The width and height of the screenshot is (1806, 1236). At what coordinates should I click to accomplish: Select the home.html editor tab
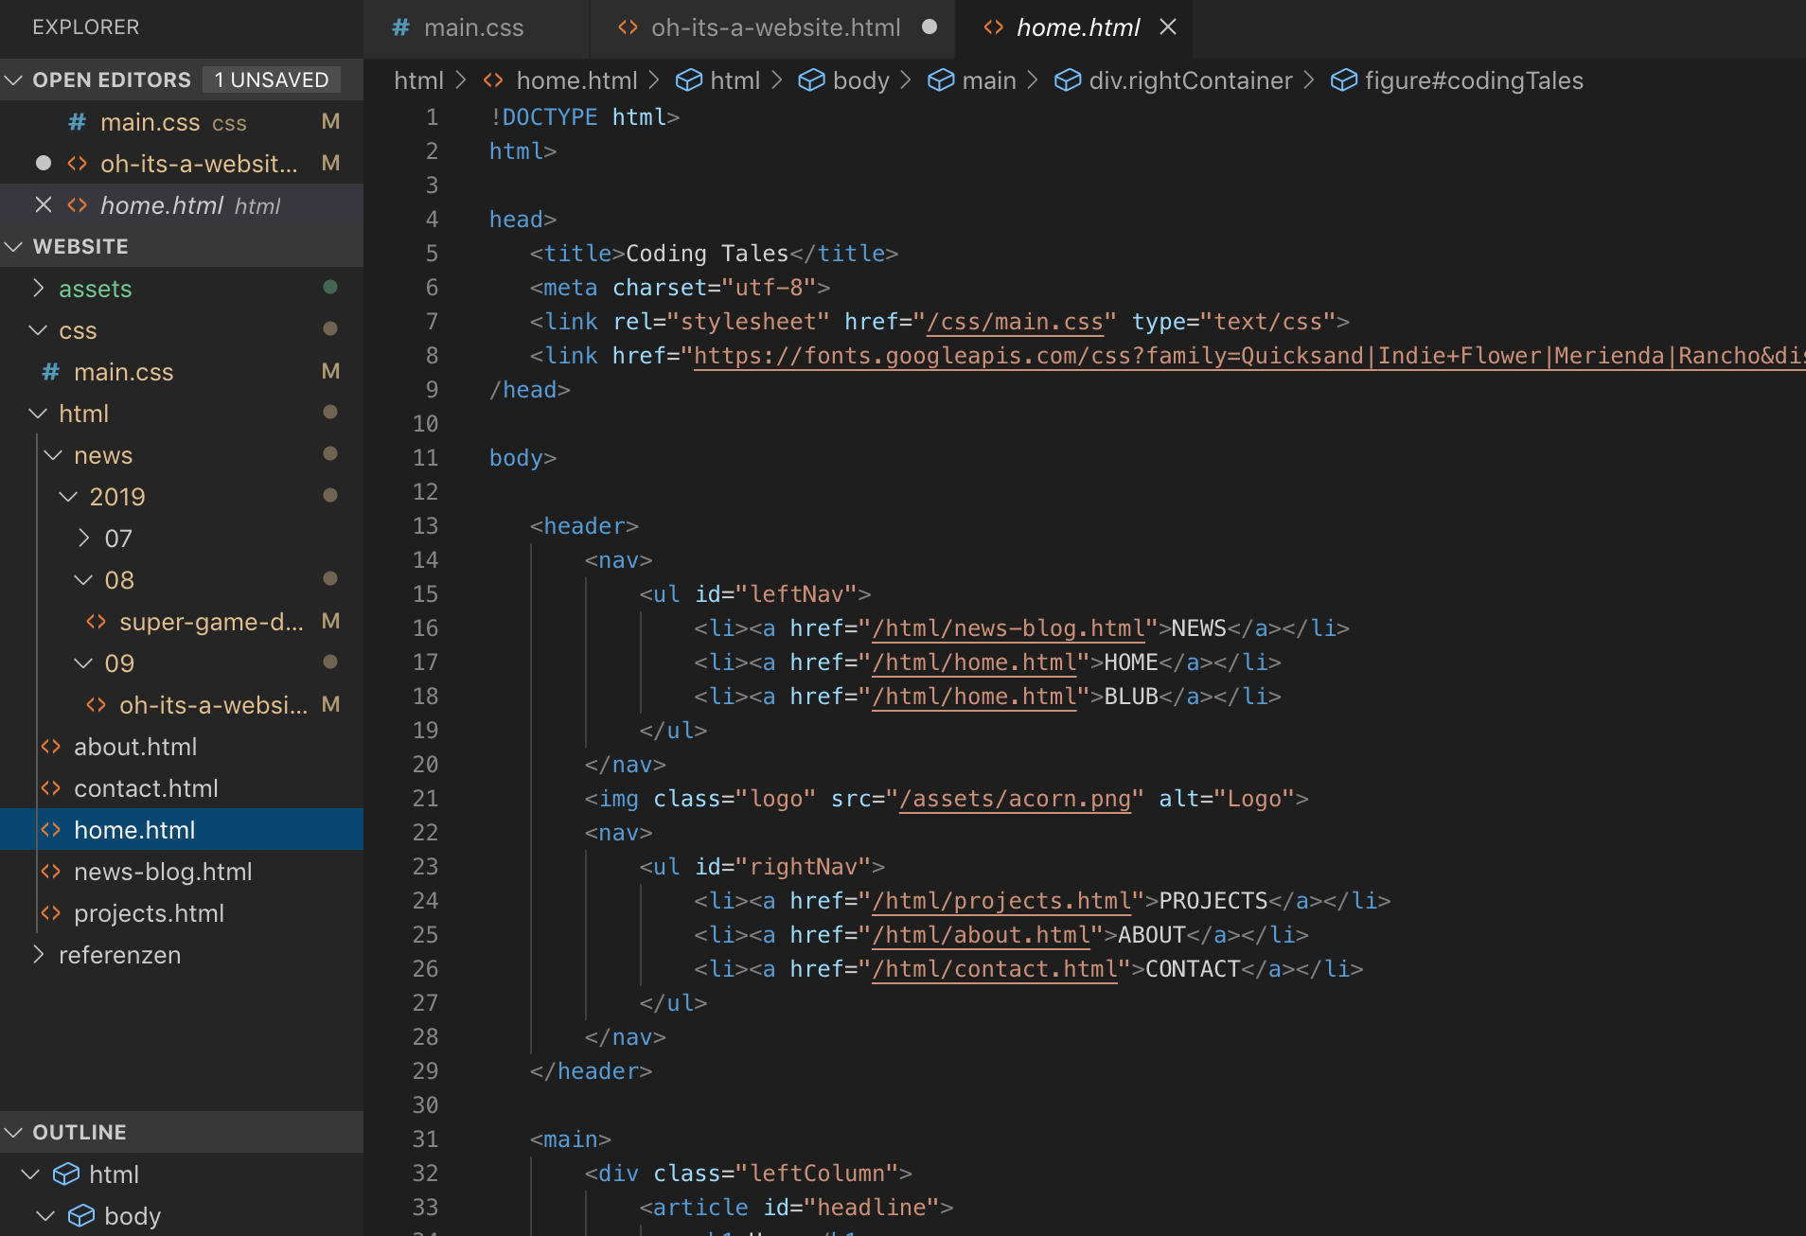(1078, 27)
